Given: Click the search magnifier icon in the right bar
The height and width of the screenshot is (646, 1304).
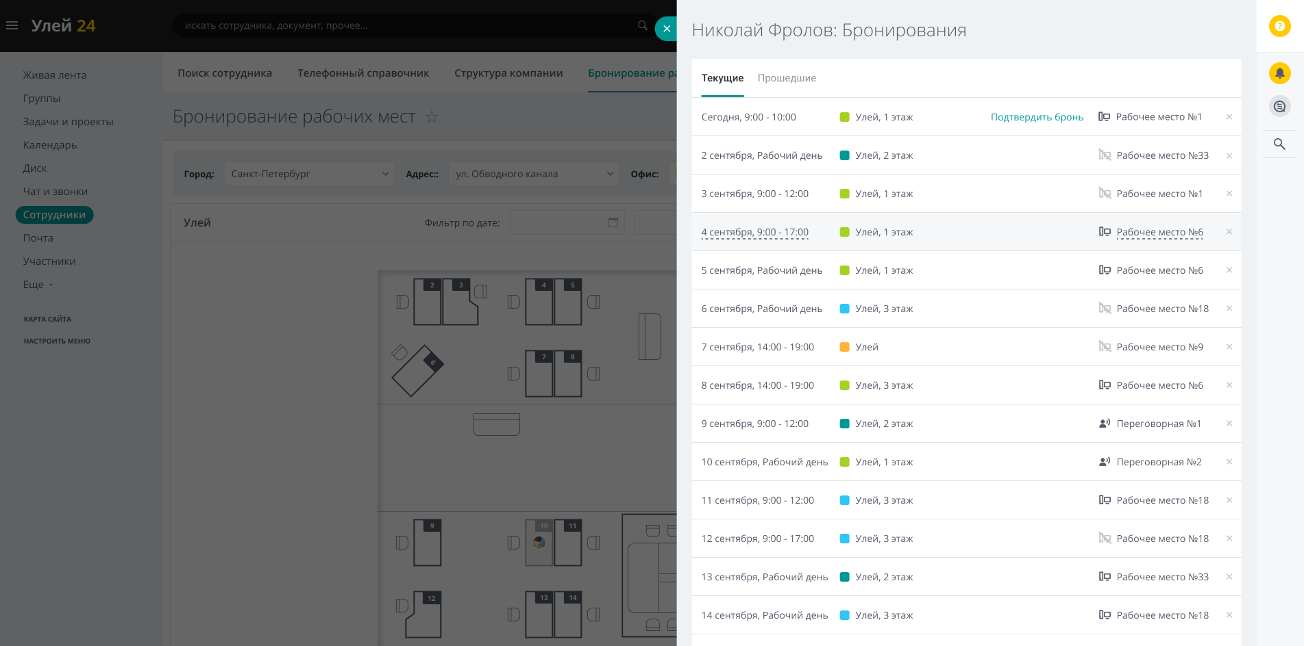Looking at the screenshot, I should (1279, 144).
